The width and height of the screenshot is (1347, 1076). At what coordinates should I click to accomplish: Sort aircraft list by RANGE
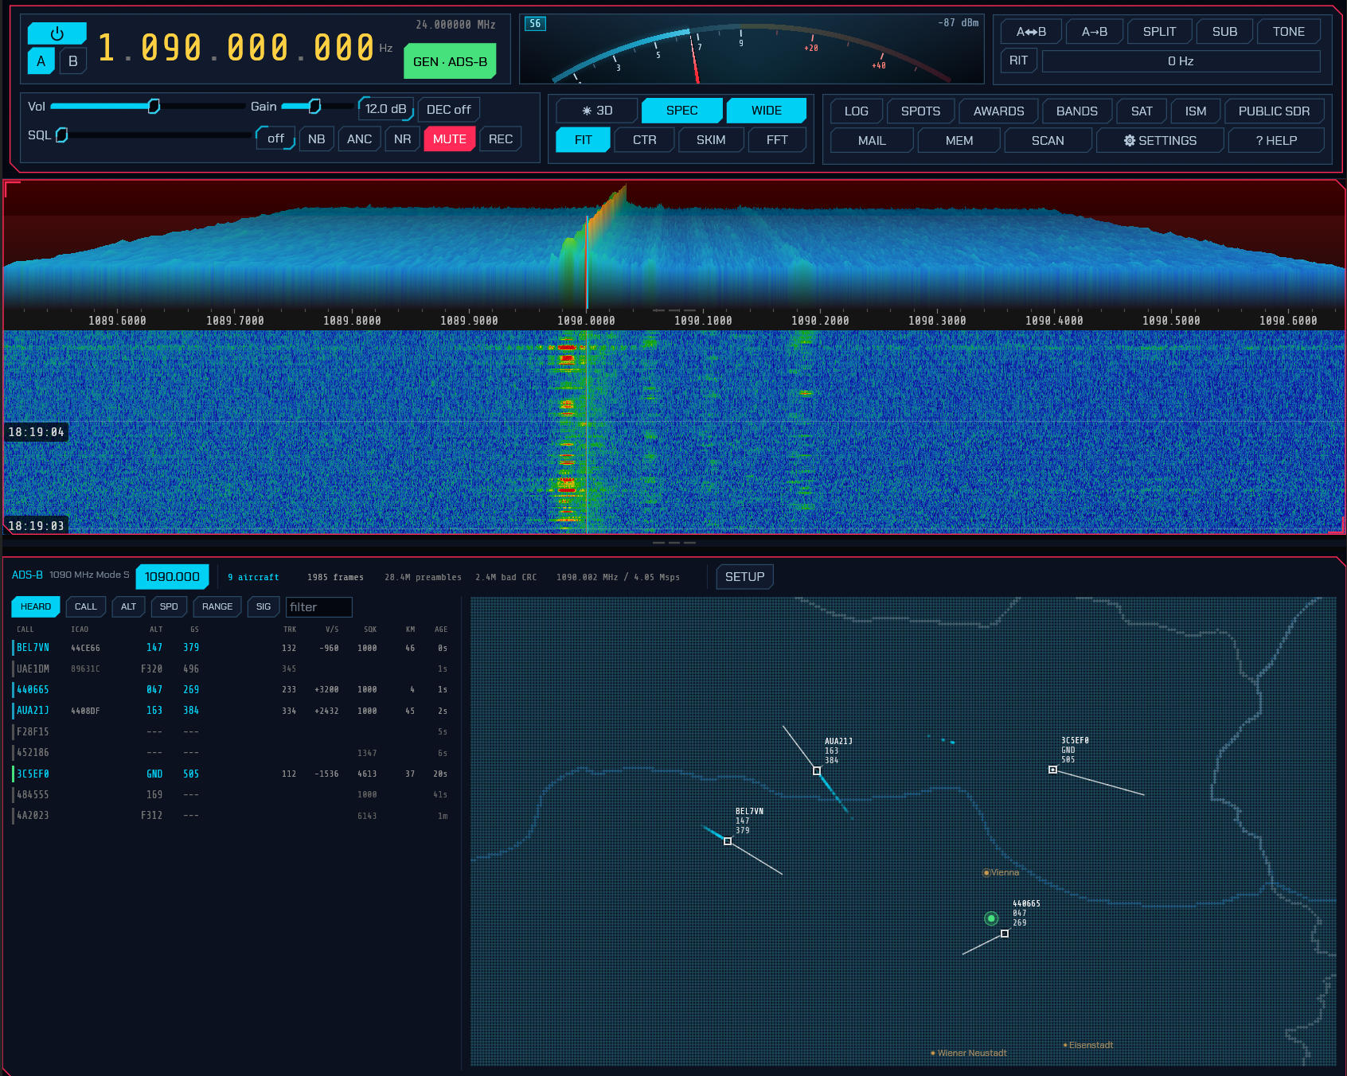tap(217, 606)
